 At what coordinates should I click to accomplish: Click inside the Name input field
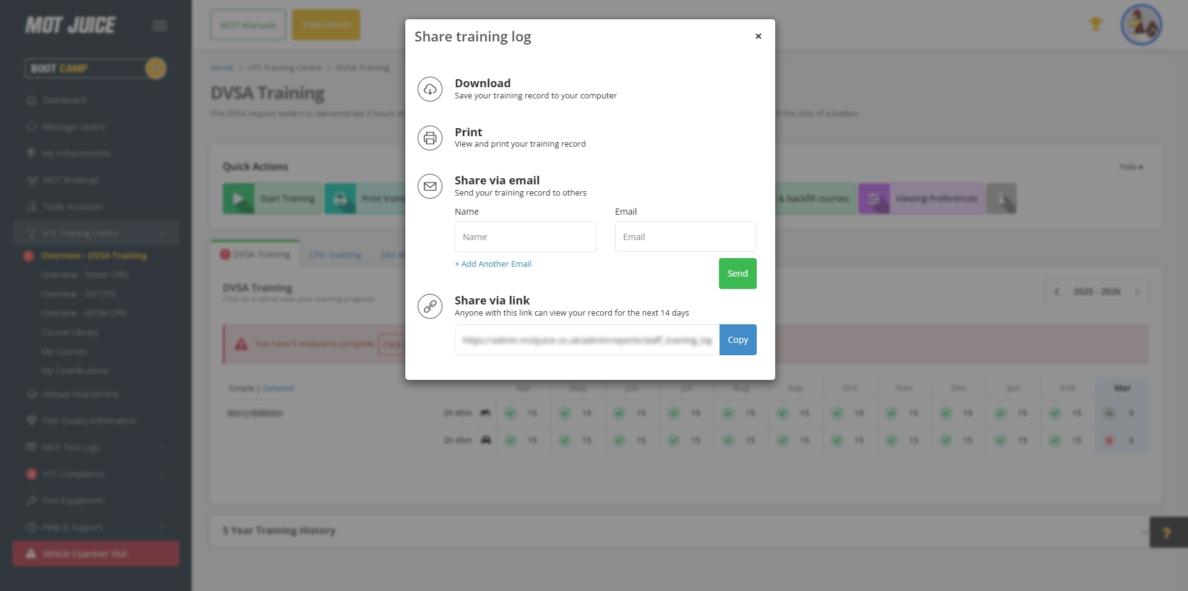[525, 236]
